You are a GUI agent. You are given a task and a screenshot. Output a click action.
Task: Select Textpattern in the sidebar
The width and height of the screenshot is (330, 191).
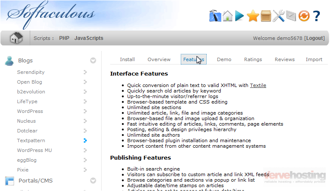coord(31,140)
